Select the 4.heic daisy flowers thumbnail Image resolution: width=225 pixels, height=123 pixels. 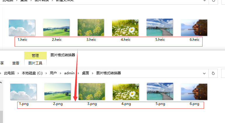pyautogui.click(x=125, y=28)
